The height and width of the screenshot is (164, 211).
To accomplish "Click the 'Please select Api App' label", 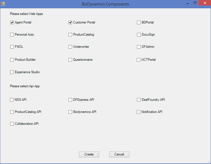I will tap(25, 86).
